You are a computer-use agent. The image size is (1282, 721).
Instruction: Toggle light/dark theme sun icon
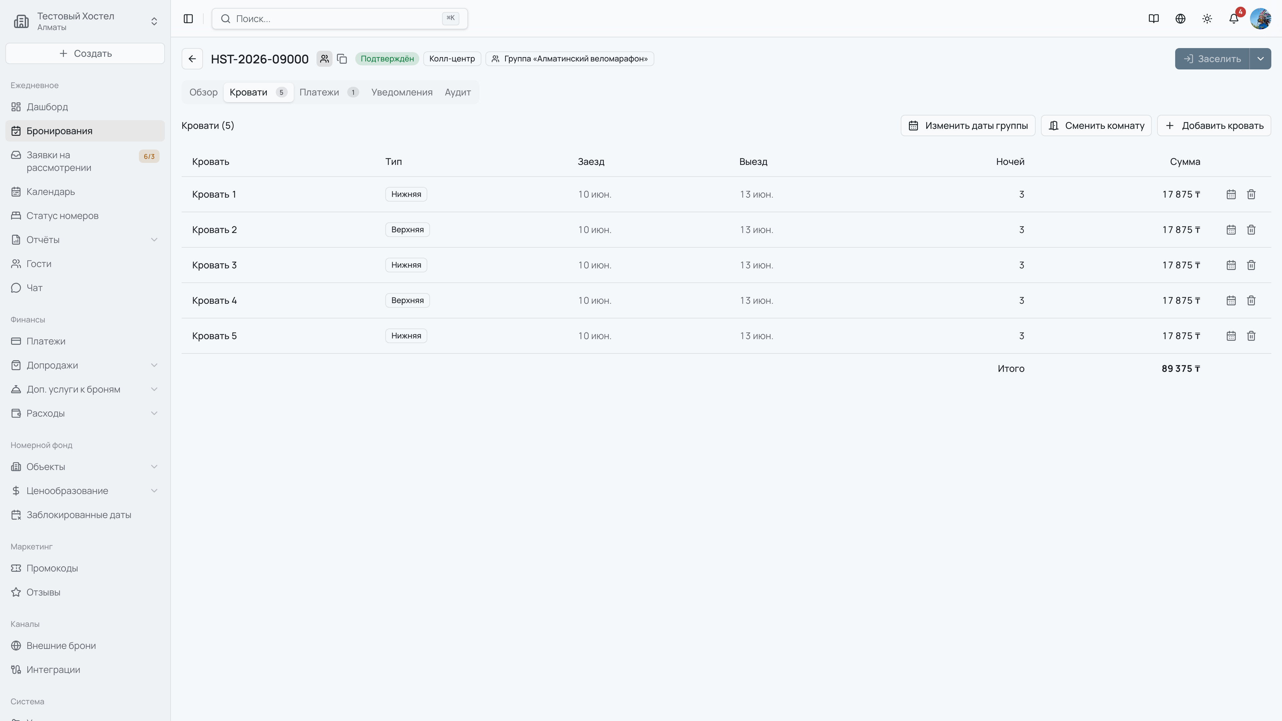click(1207, 18)
